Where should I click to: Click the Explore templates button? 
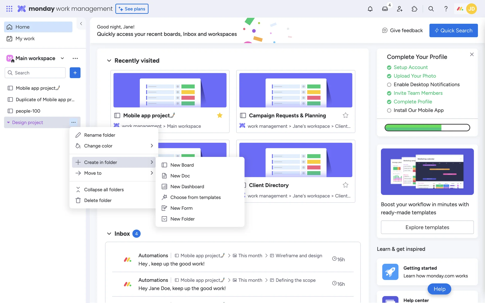[x=427, y=227]
